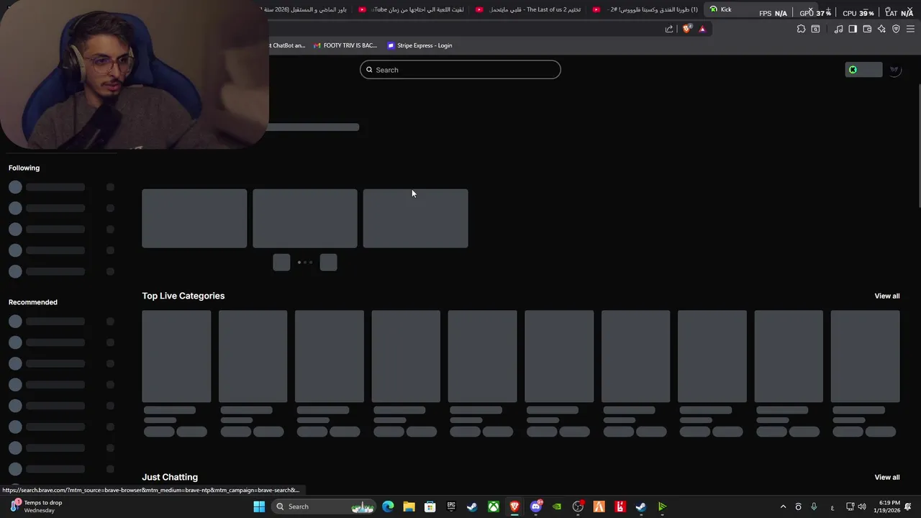Open Microsoft Store from taskbar

(430, 506)
